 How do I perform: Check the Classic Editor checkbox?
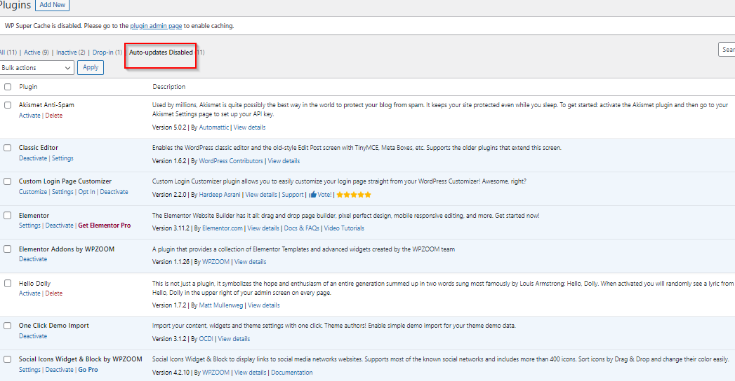click(x=8, y=148)
